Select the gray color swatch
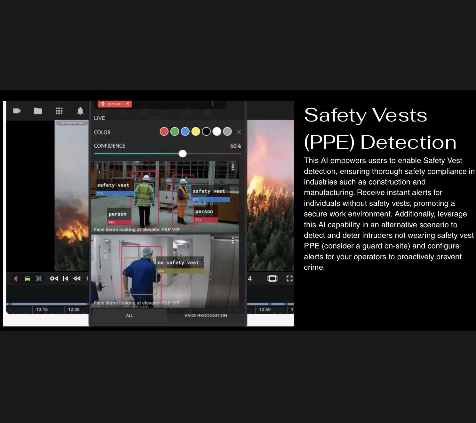 227,131
